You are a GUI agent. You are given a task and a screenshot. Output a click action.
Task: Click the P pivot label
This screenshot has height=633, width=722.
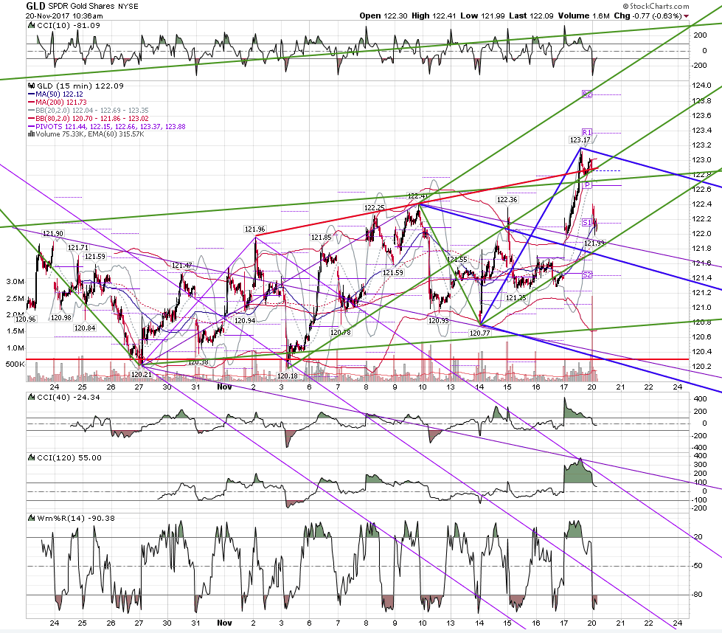click(x=587, y=185)
